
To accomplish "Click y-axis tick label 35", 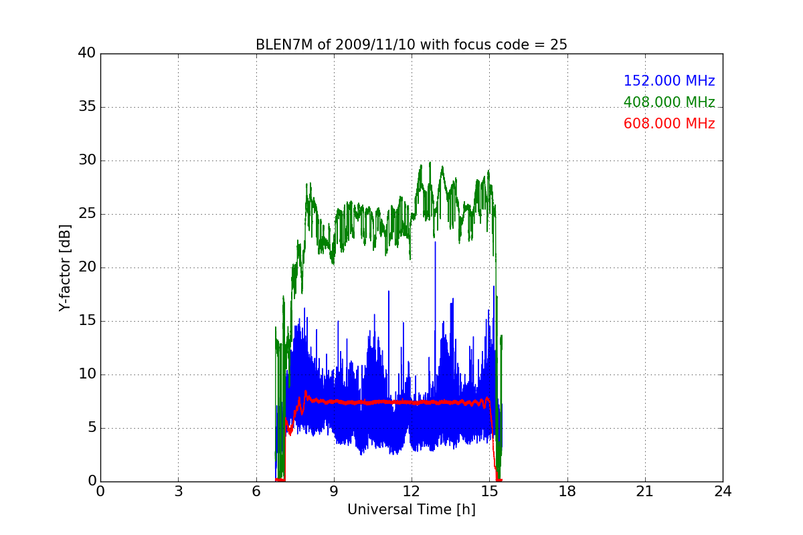I will [x=87, y=107].
